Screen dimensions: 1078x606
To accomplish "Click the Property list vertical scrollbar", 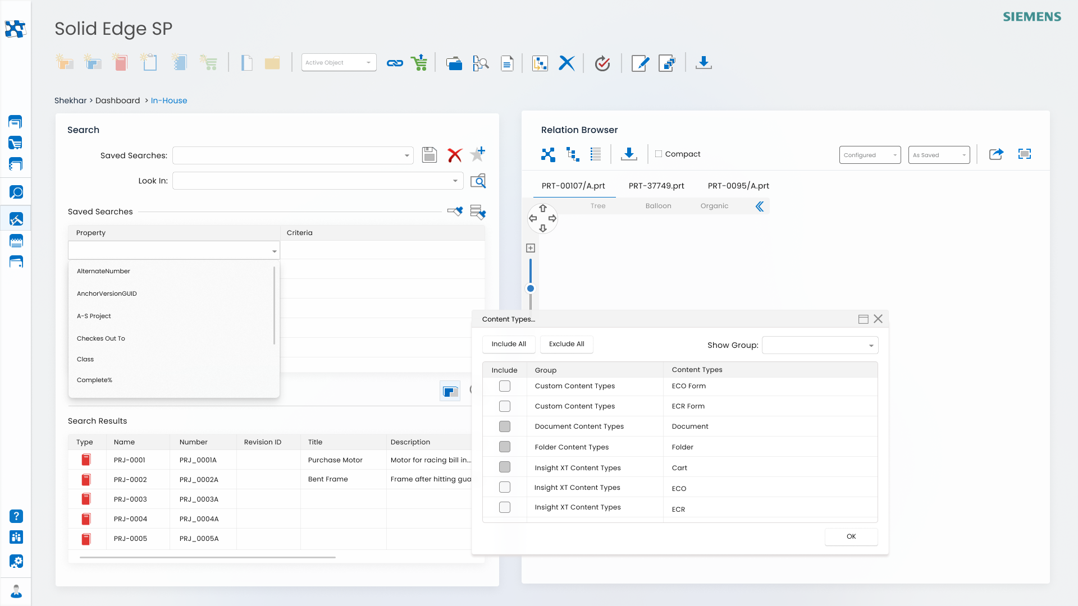I will point(274,306).
